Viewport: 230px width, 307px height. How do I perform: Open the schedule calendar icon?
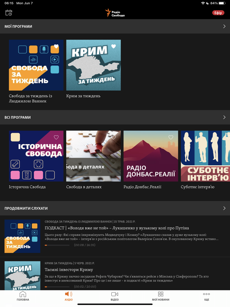point(9,13)
